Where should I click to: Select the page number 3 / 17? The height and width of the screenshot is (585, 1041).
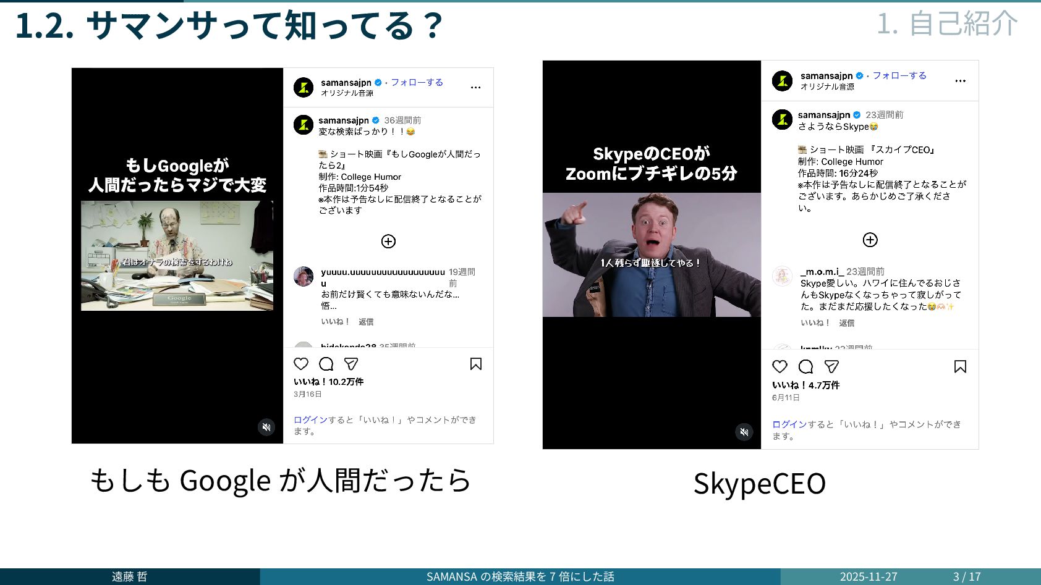tap(967, 576)
